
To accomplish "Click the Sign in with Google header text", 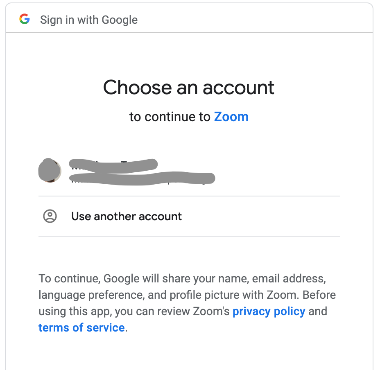I will [x=89, y=20].
